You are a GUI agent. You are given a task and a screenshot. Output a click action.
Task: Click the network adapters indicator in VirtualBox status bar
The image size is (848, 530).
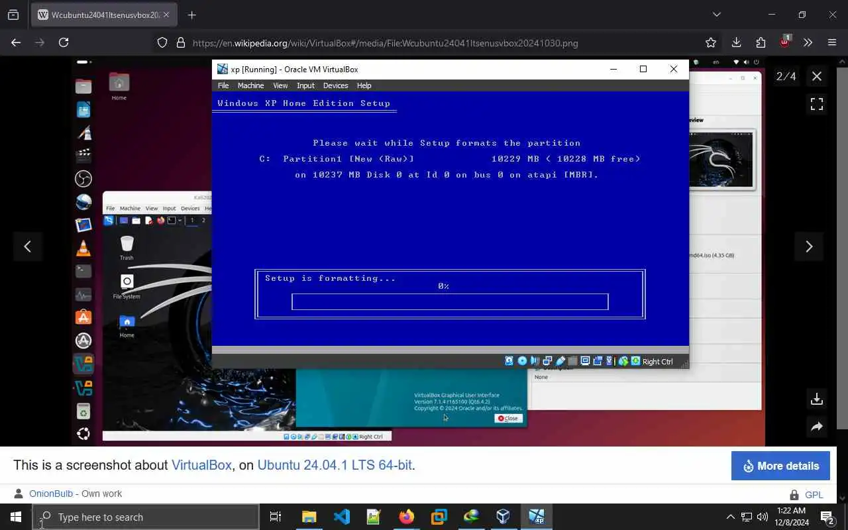(x=547, y=361)
